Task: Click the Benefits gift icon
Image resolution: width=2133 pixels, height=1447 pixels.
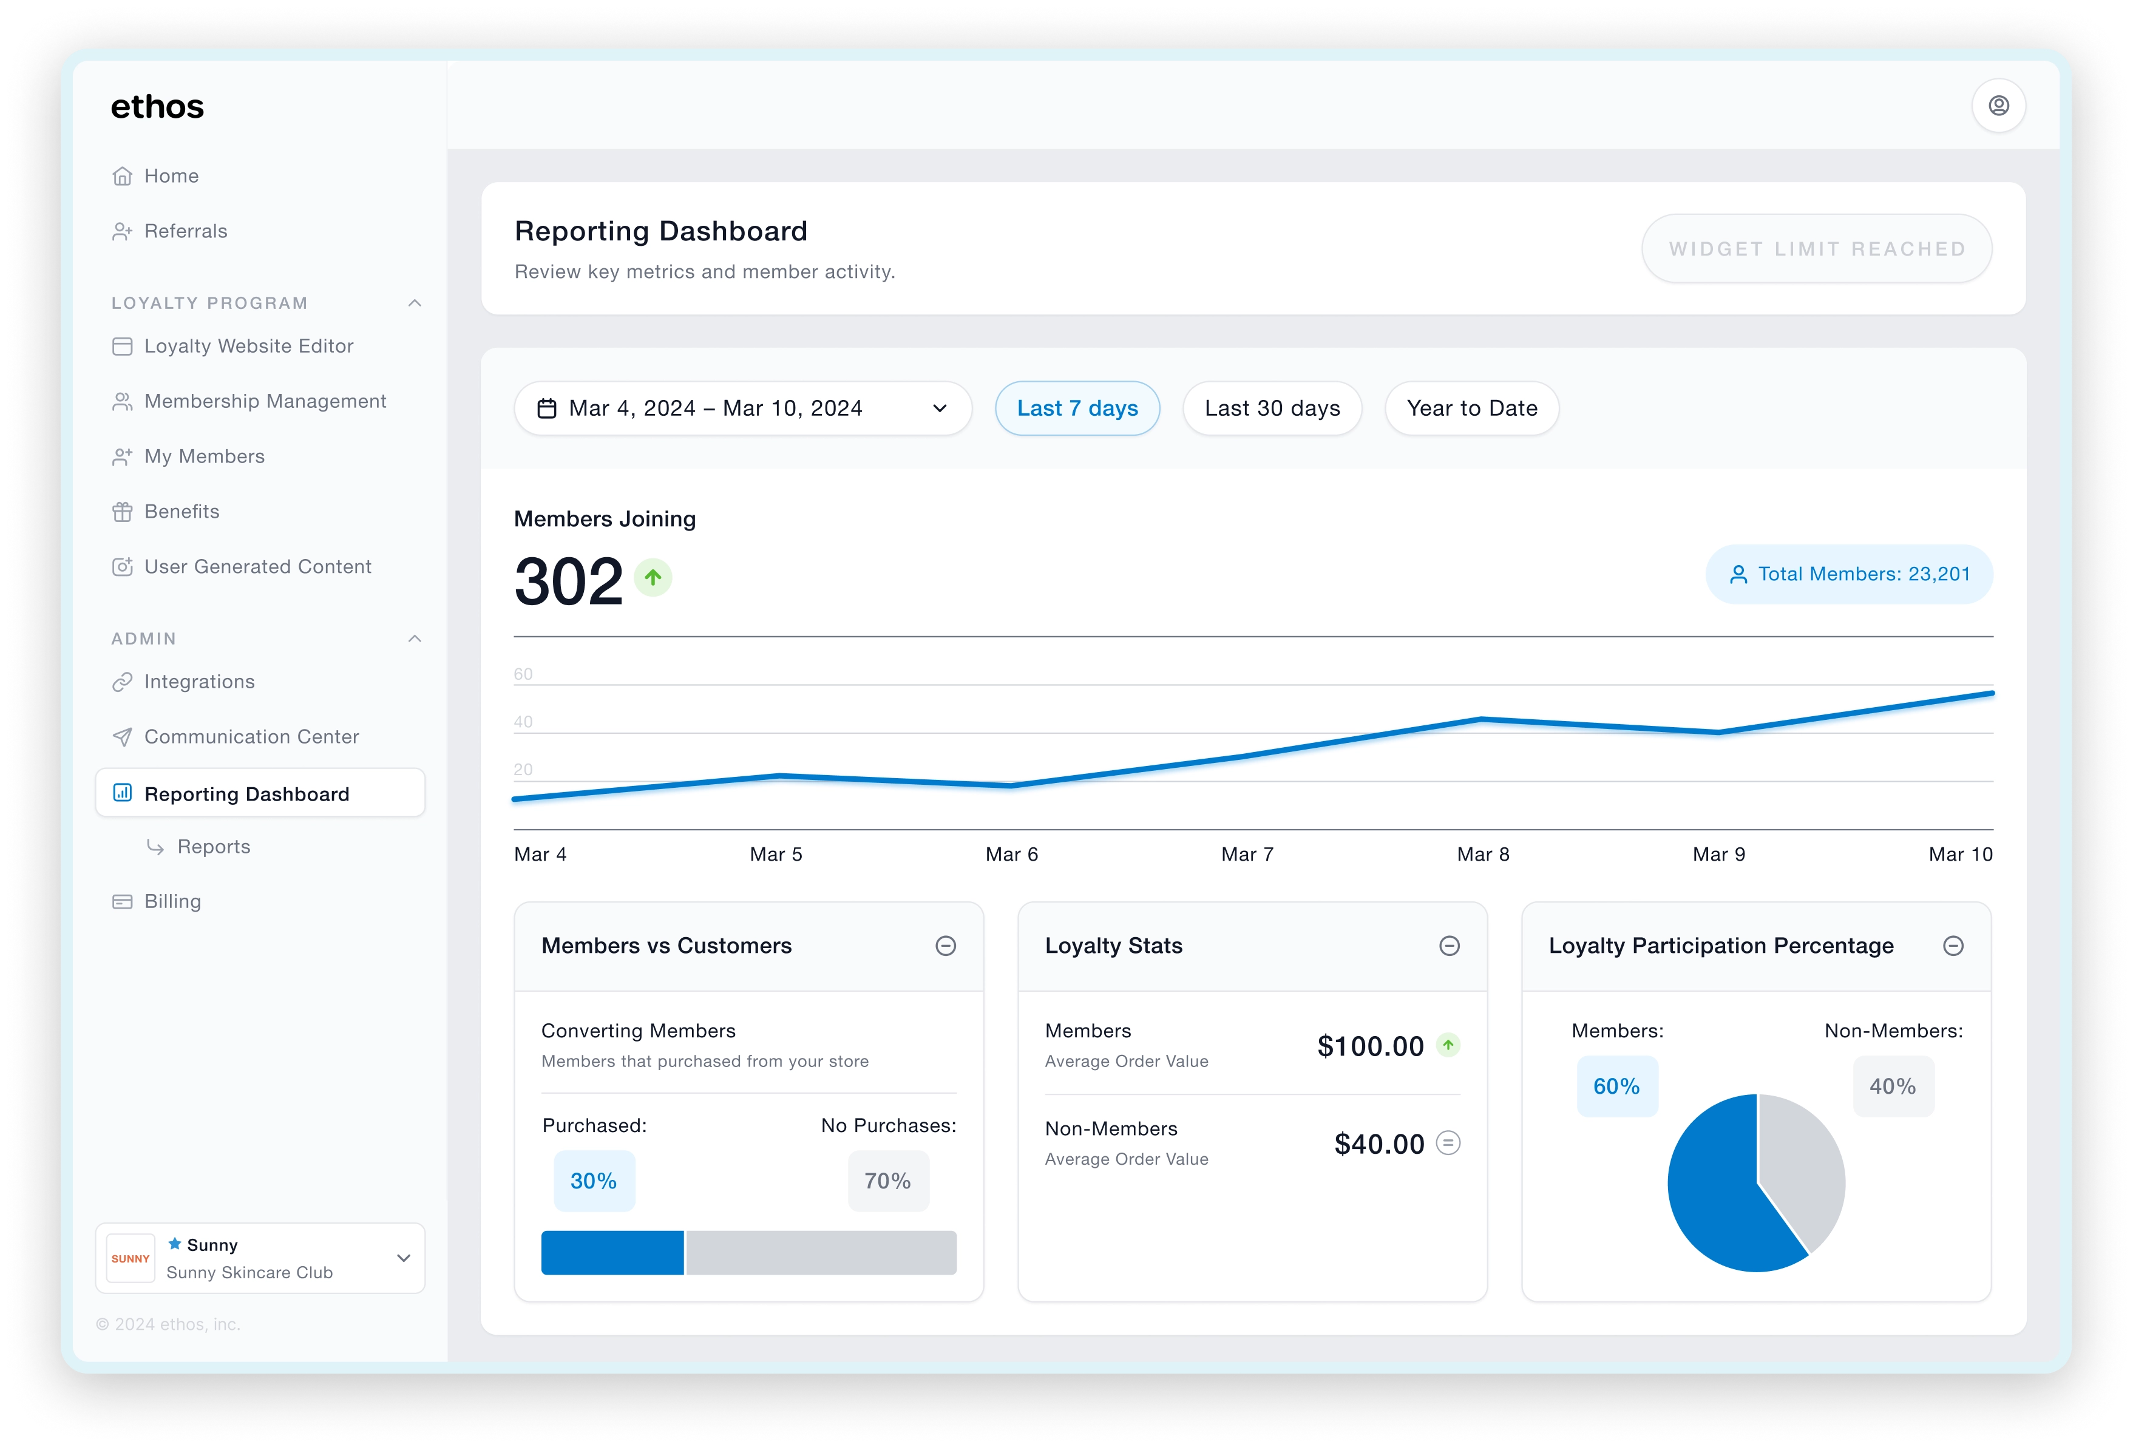Action: [x=122, y=512]
